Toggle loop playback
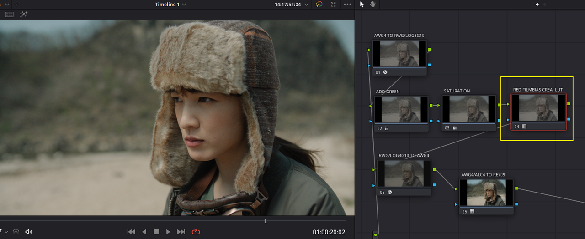The image size is (585, 239). point(196,232)
